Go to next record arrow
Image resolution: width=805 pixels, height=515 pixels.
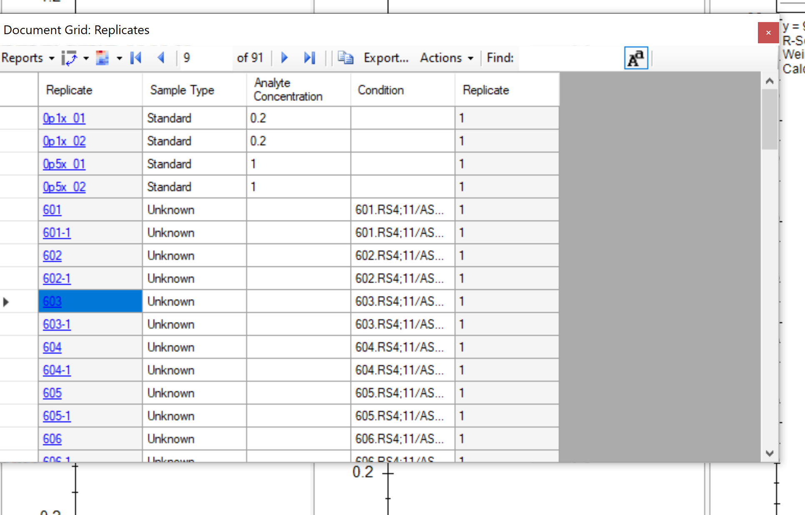tap(285, 58)
